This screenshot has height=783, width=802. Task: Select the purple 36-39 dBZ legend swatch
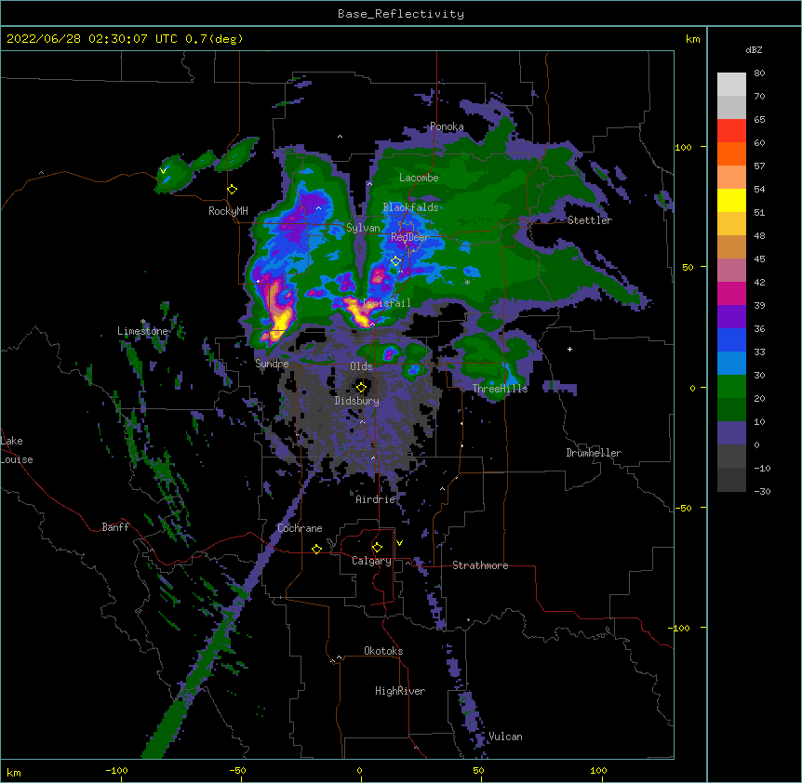[731, 317]
